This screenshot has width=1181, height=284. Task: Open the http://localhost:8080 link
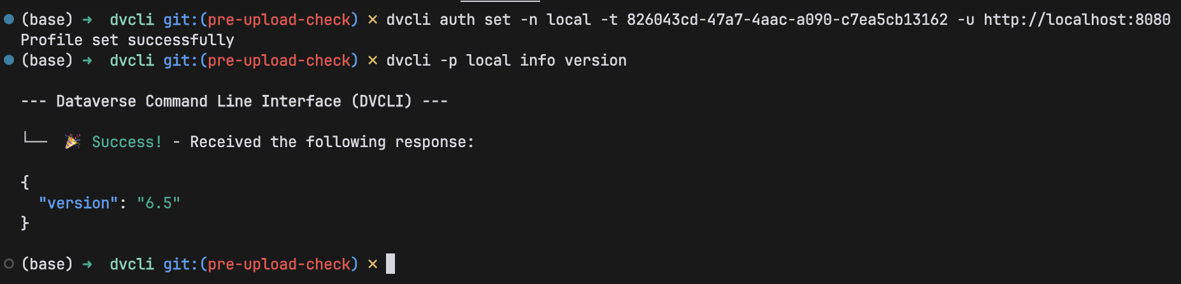pyautogui.click(x=1077, y=20)
